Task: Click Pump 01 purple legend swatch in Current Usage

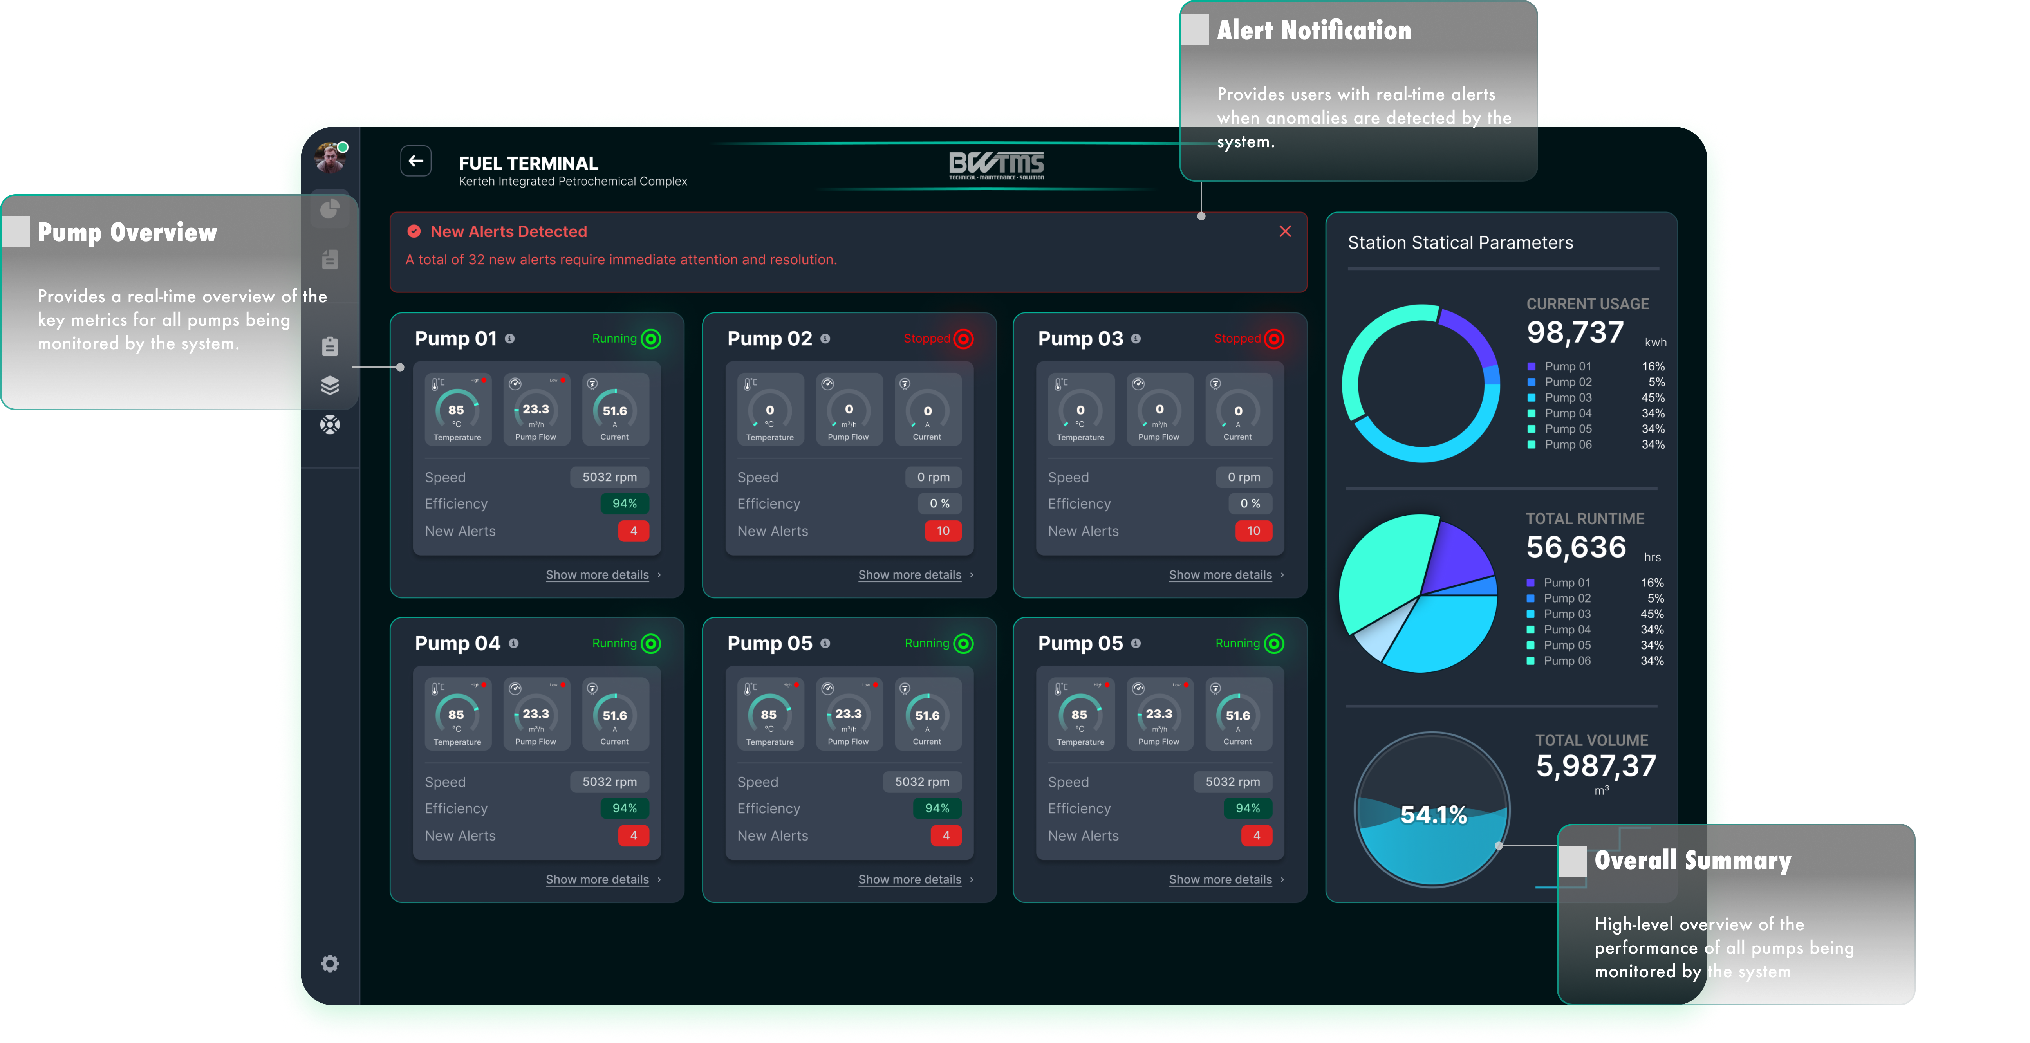Action: click(x=1531, y=366)
